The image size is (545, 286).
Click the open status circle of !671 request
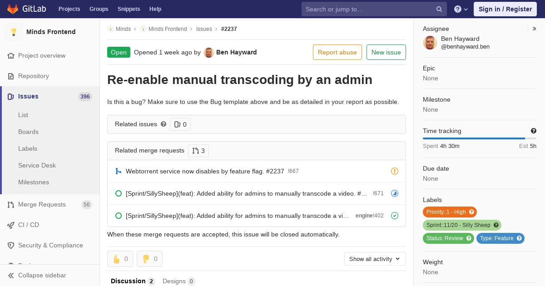pos(119,193)
